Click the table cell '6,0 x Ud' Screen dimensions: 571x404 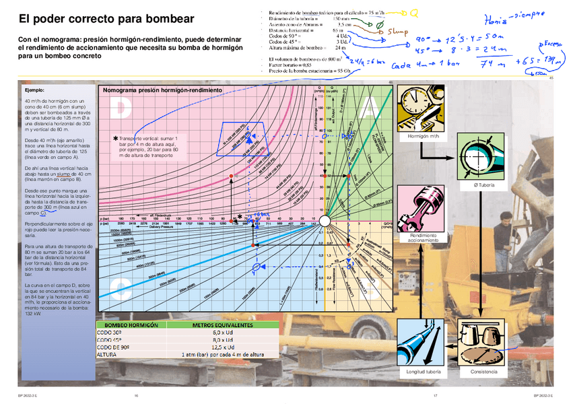pyautogui.click(x=222, y=332)
